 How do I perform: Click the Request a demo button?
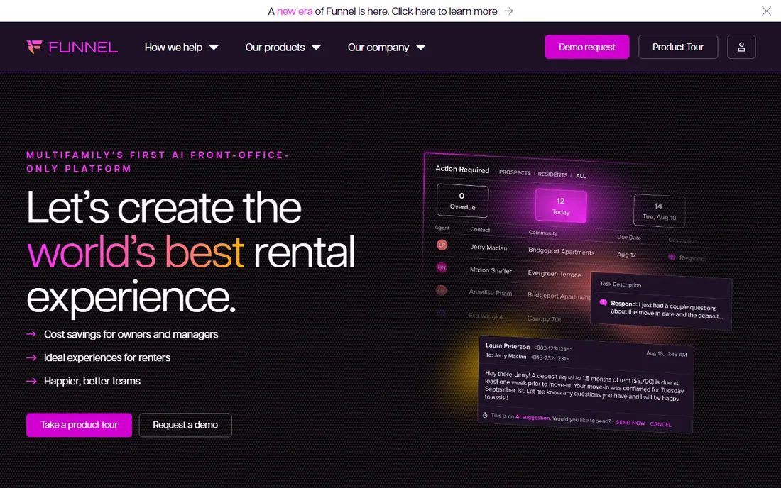point(185,425)
